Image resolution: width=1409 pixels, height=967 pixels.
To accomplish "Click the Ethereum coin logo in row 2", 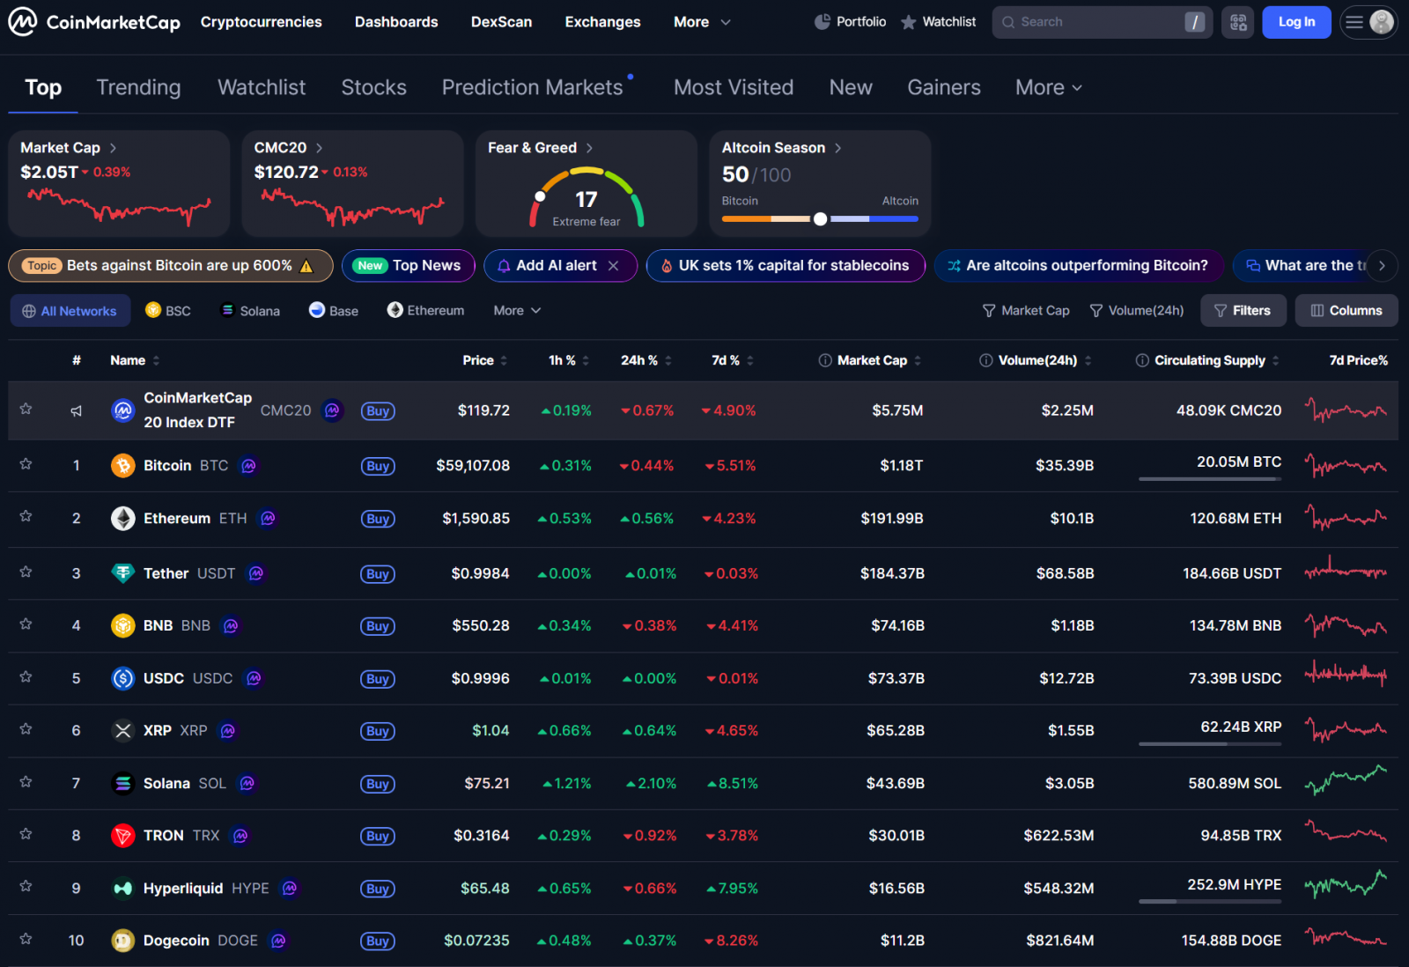I will [x=123, y=519].
